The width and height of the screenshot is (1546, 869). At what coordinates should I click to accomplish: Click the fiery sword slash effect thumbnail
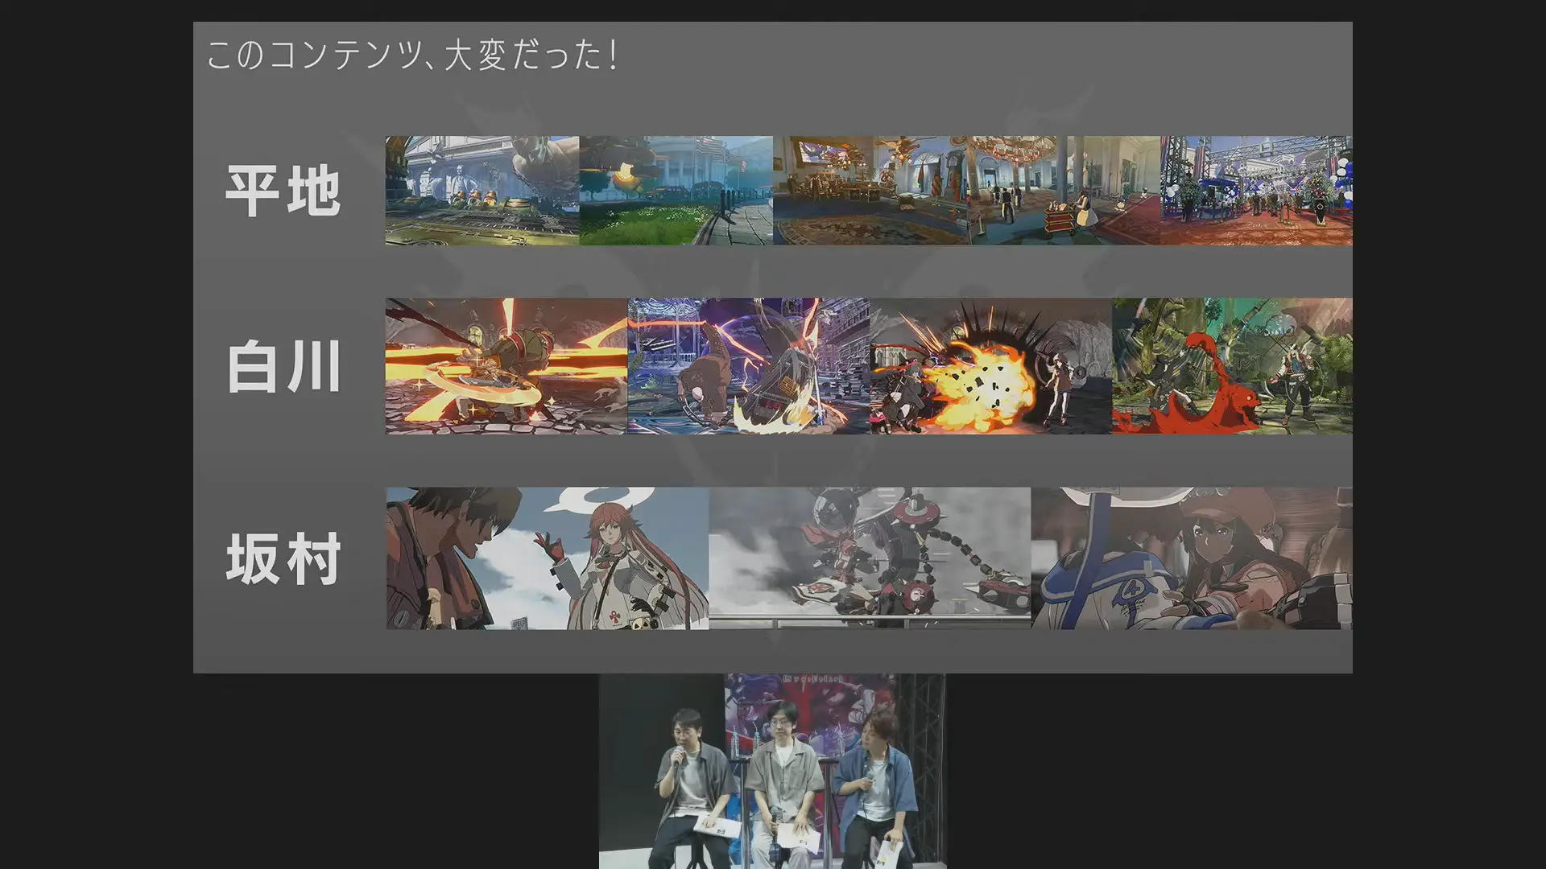coord(506,366)
